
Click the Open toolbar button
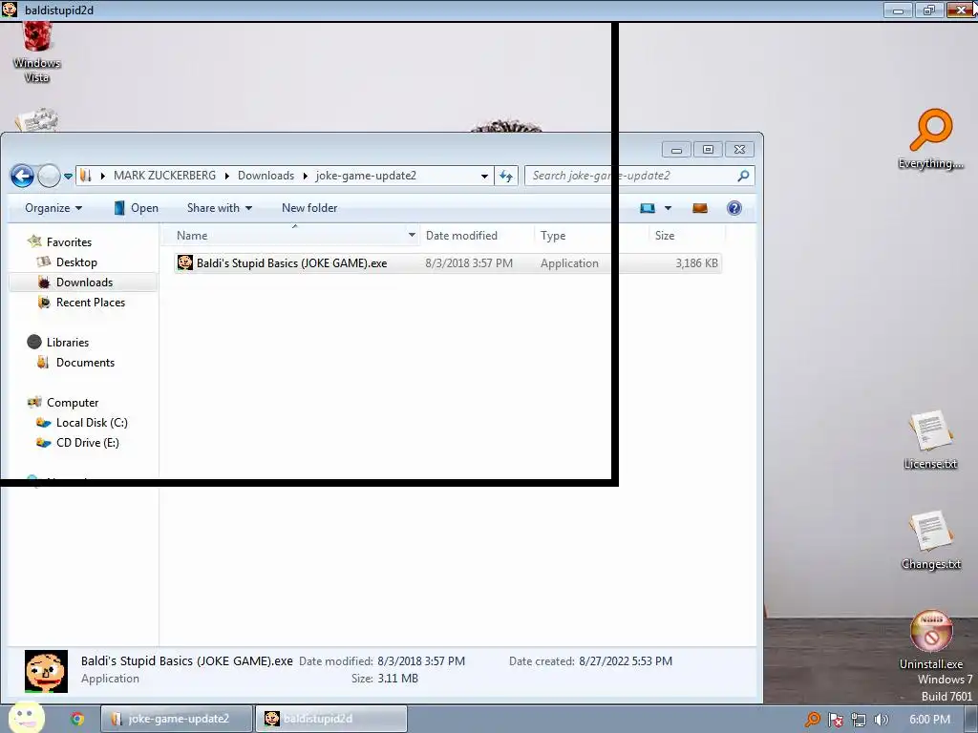click(x=137, y=208)
